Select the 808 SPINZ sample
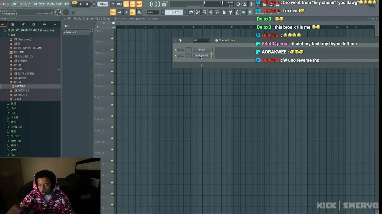 [x=18, y=69]
